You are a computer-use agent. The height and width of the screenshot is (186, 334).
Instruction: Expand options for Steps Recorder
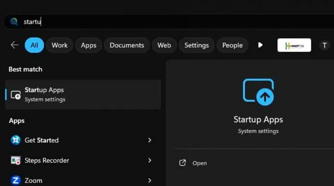click(x=149, y=161)
